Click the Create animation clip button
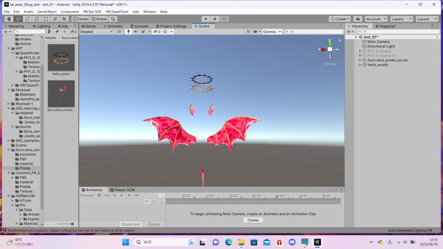The image size is (443, 249). [253, 220]
